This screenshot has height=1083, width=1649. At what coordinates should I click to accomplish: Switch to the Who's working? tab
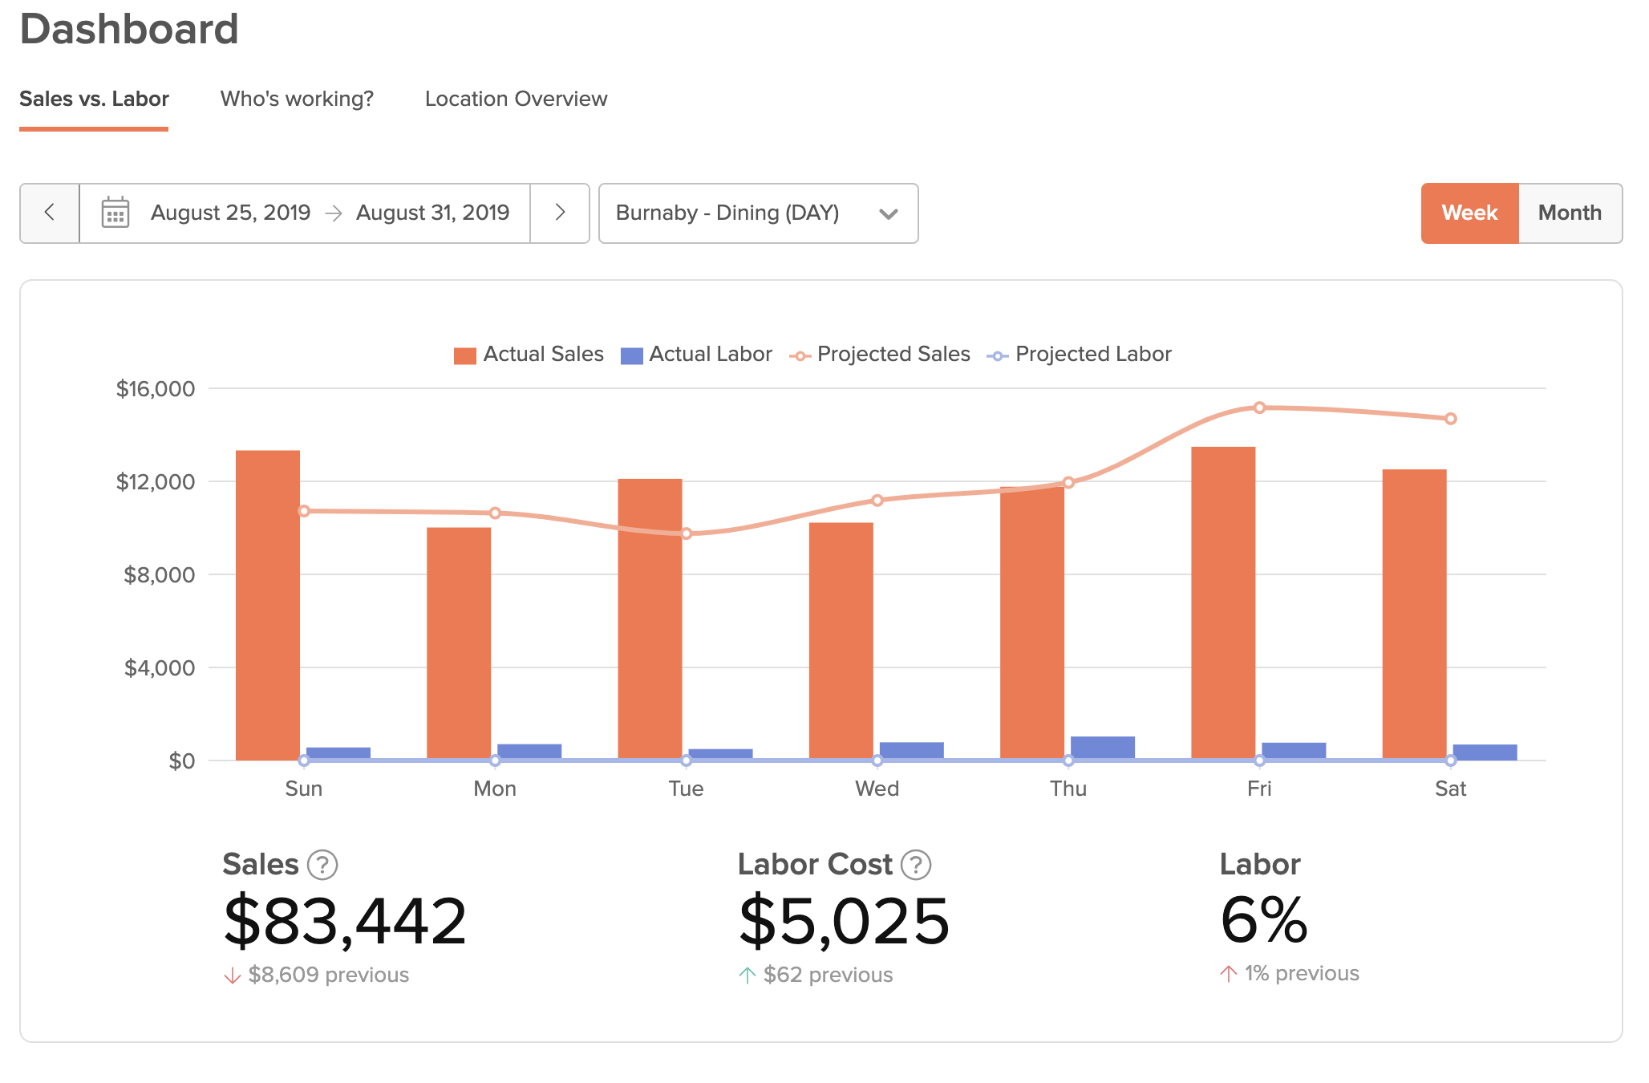[297, 99]
